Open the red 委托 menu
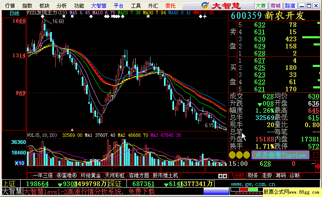Viewport: 322px width, 197px height. point(170,6)
